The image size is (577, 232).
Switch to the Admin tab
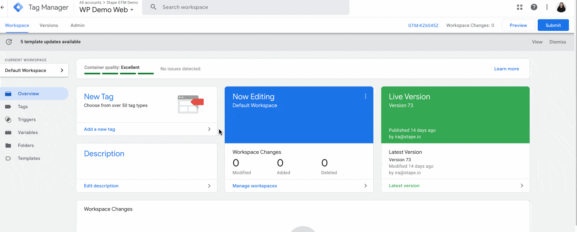[77, 25]
